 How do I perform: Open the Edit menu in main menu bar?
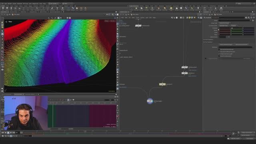[x=6, y=4]
